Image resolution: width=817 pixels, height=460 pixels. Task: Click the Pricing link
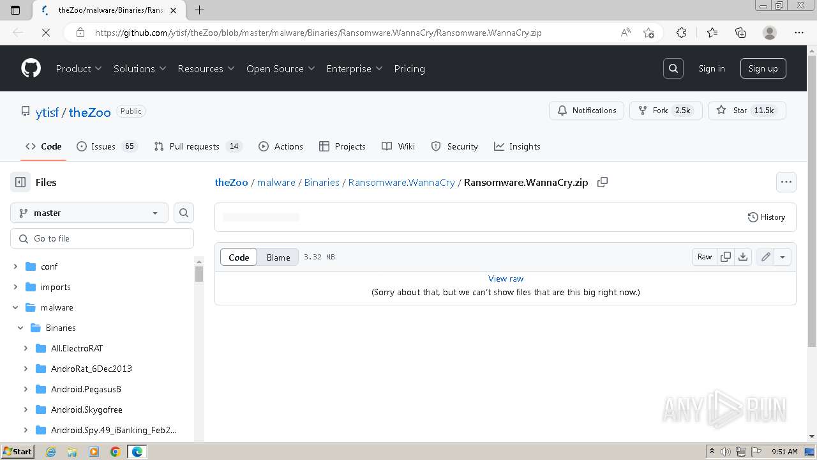409,68
